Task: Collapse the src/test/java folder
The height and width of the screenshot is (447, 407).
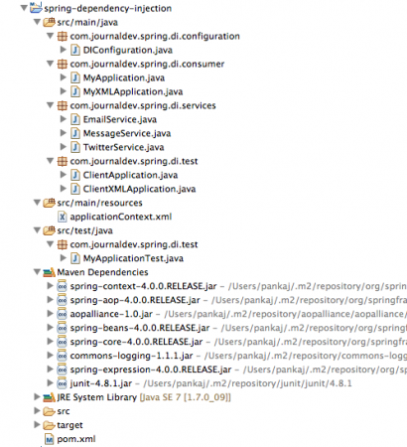Action: coord(37,230)
